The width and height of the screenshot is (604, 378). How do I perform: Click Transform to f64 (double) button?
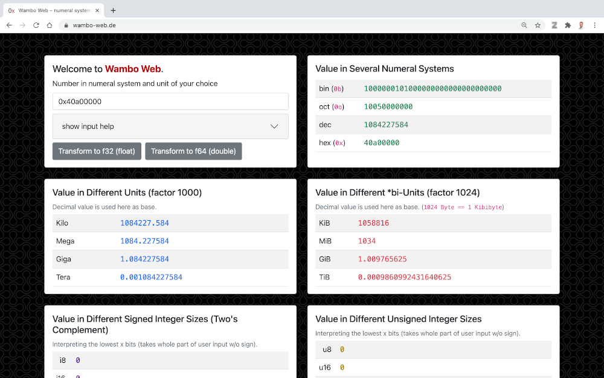[193, 151]
